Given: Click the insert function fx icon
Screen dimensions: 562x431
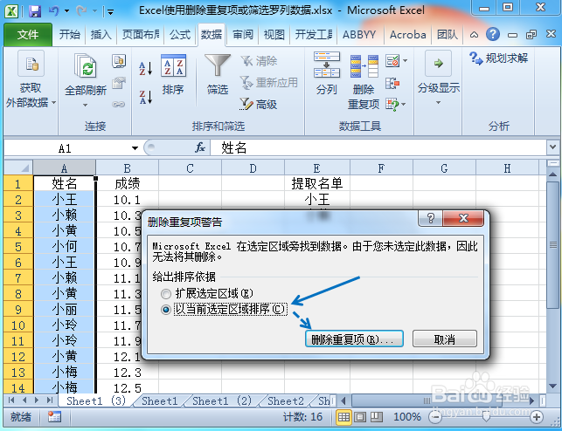Looking at the screenshot, I should point(200,147).
